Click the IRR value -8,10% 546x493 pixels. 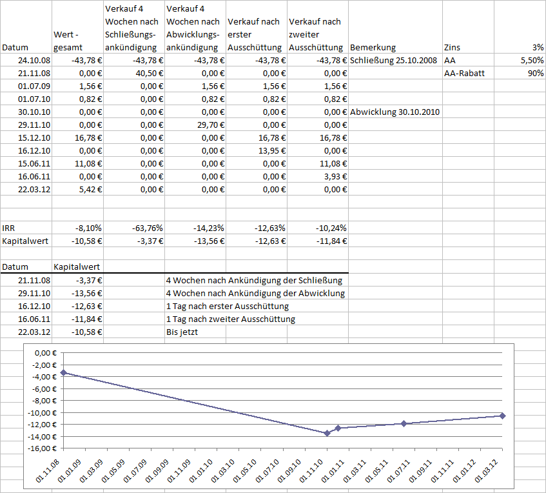click(x=77, y=228)
